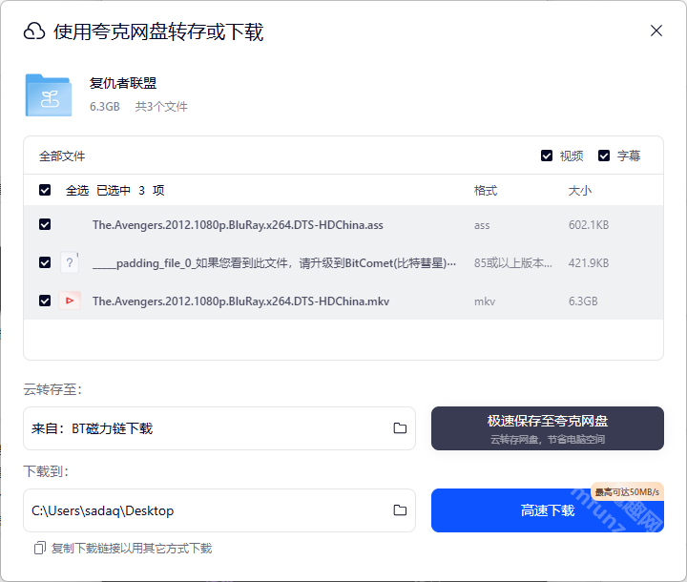
Task: Click 复制下载链接以用其它方式下载 link
Action: pos(132,549)
